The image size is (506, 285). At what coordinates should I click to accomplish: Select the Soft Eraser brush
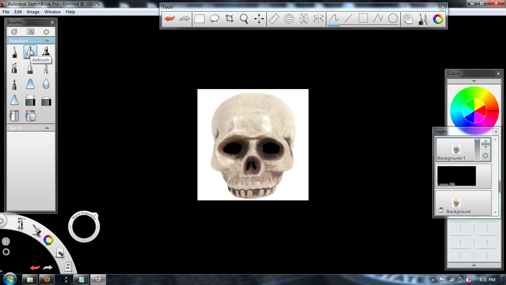point(46,101)
